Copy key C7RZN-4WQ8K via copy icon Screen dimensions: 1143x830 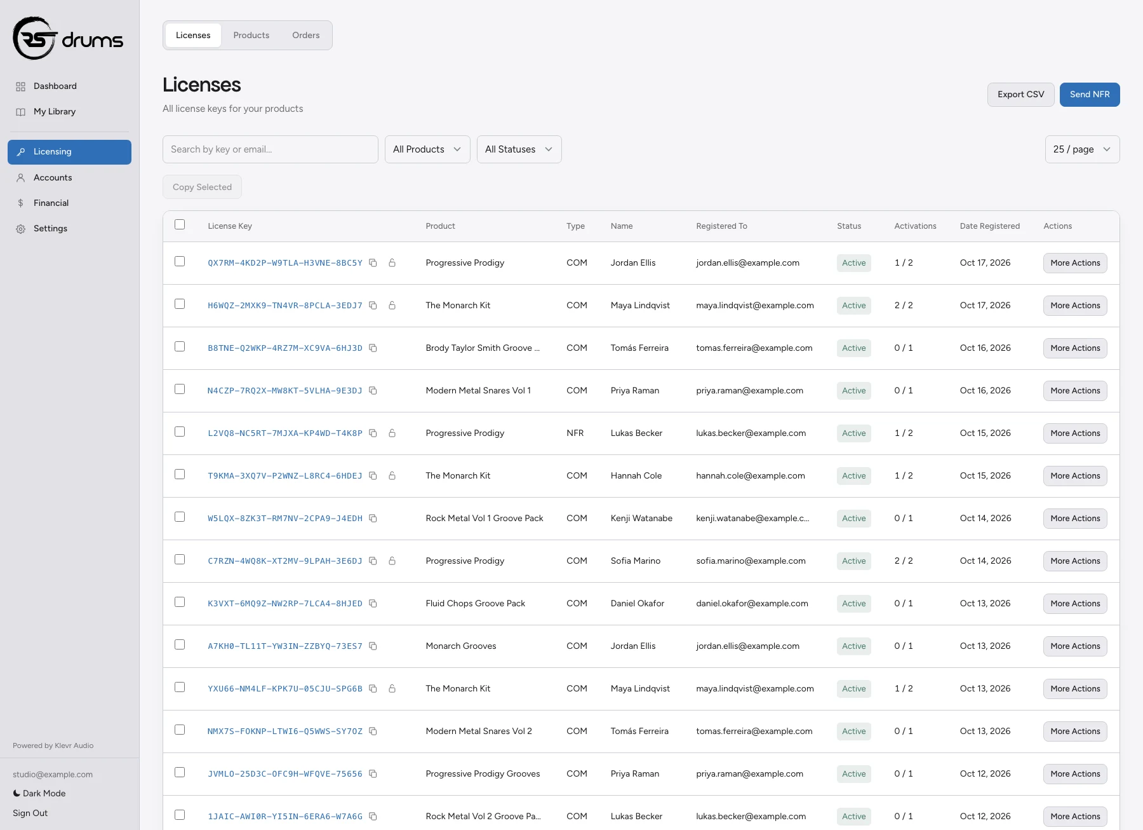[373, 561]
